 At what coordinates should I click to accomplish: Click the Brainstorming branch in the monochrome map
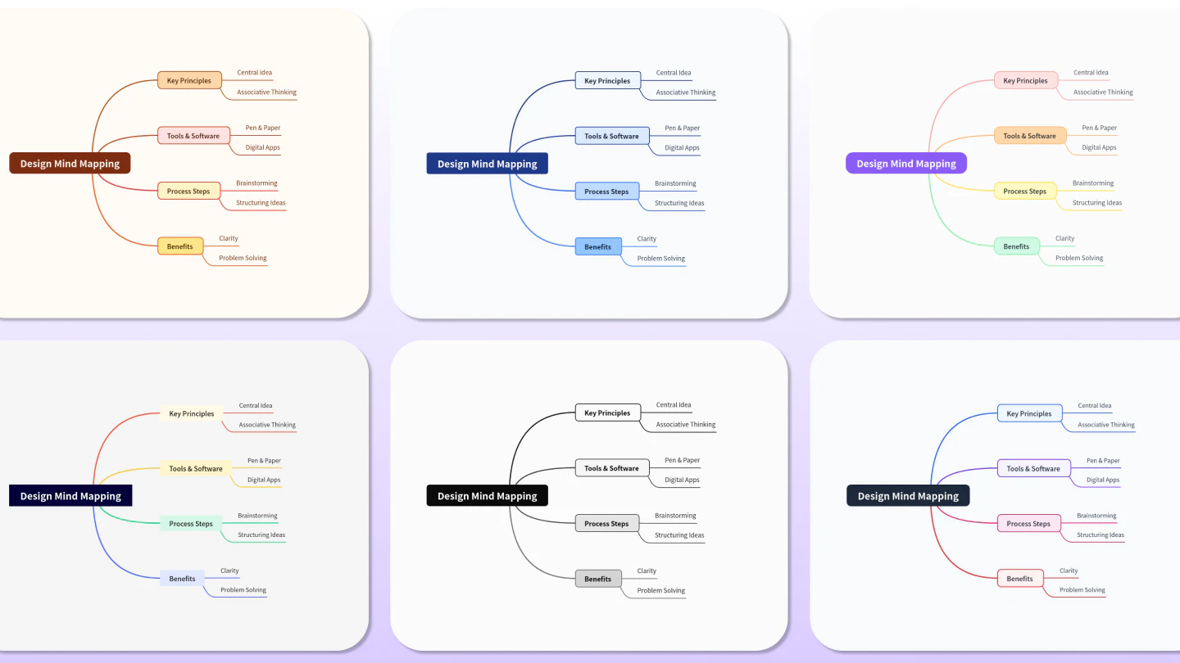pos(674,516)
